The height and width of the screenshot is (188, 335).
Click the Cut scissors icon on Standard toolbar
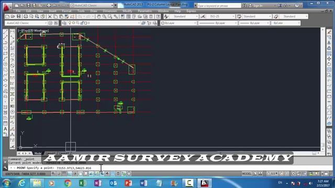[x=50, y=16]
